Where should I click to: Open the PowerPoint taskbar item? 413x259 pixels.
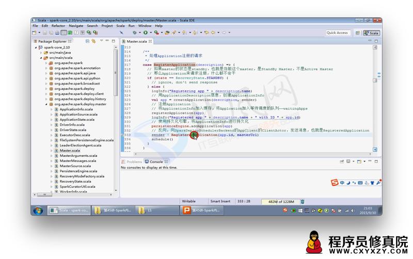tap(202, 211)
